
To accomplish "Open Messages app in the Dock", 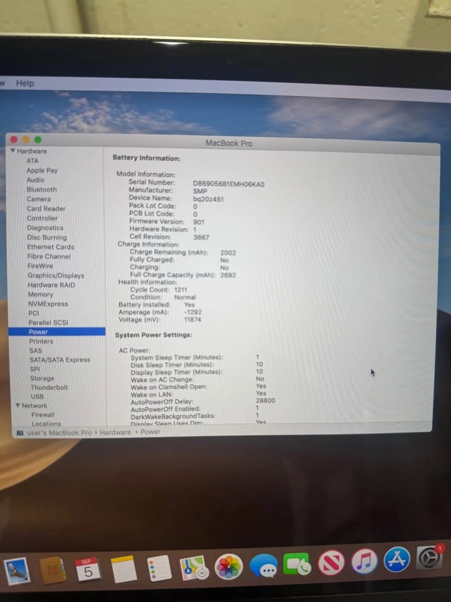I will click(x=264, y=565).
